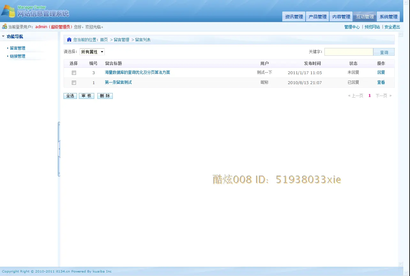Click 留言管理 in the breadcrumb
Image resolution: width=410 pixels, height=276 pixels.
tap(121, 40)
